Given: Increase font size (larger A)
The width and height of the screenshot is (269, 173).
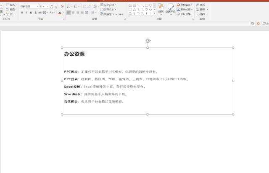Looking at the screenshot, I should coord(51,7).
